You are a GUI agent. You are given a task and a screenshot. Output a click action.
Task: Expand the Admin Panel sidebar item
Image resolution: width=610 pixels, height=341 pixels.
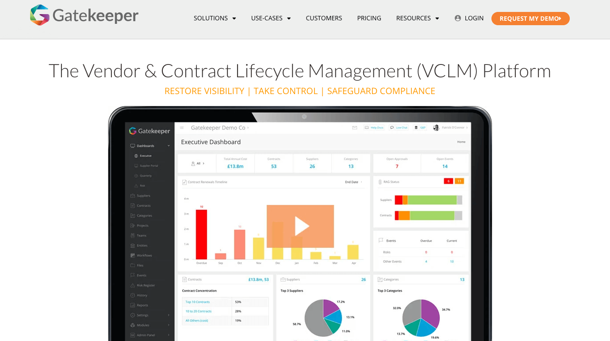150,335
